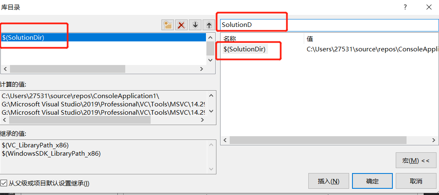Move selected line up arrow icon

click(x=208, y=25)
